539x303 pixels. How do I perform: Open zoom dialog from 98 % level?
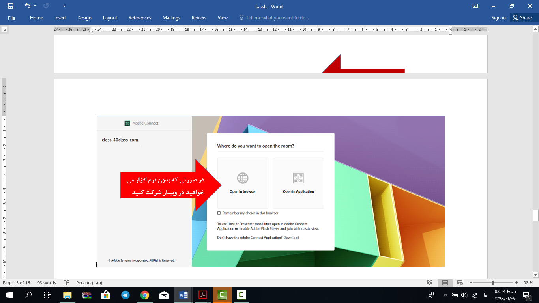(x=528, y=283)
